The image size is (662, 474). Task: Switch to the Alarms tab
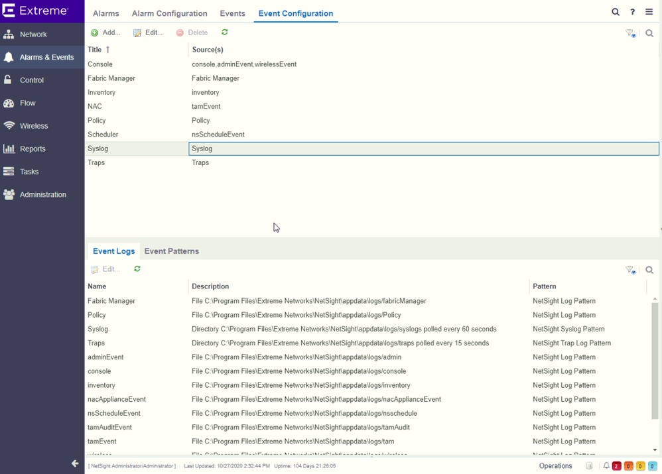(x=106, y=13)
